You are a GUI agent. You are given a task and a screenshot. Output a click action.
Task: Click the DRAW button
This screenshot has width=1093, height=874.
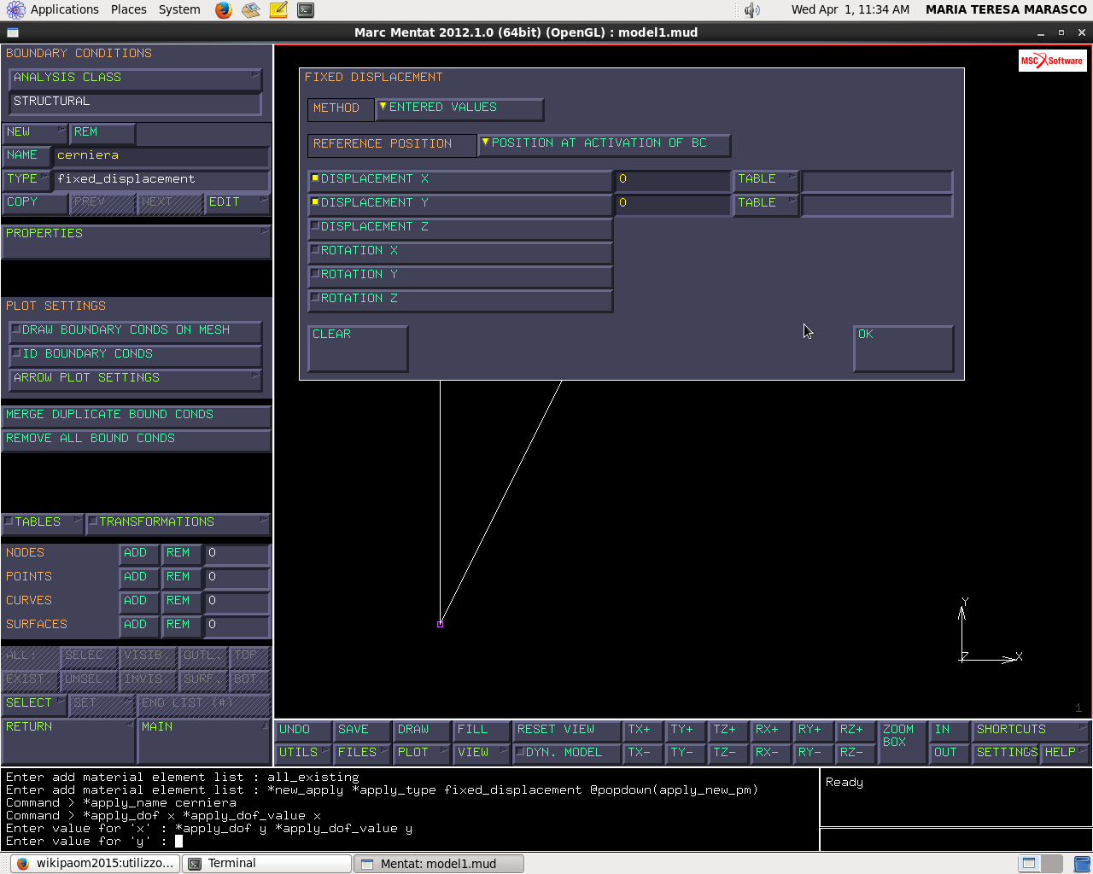tap(422, 730)
